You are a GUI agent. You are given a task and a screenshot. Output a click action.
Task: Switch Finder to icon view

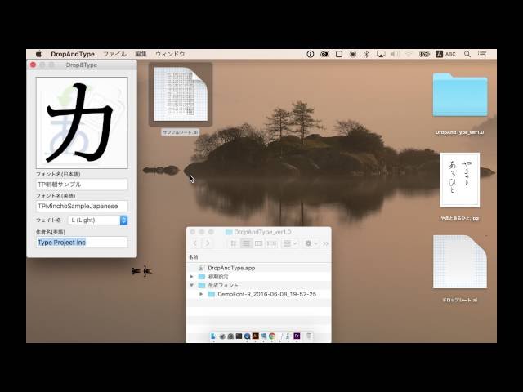(234, 243)
